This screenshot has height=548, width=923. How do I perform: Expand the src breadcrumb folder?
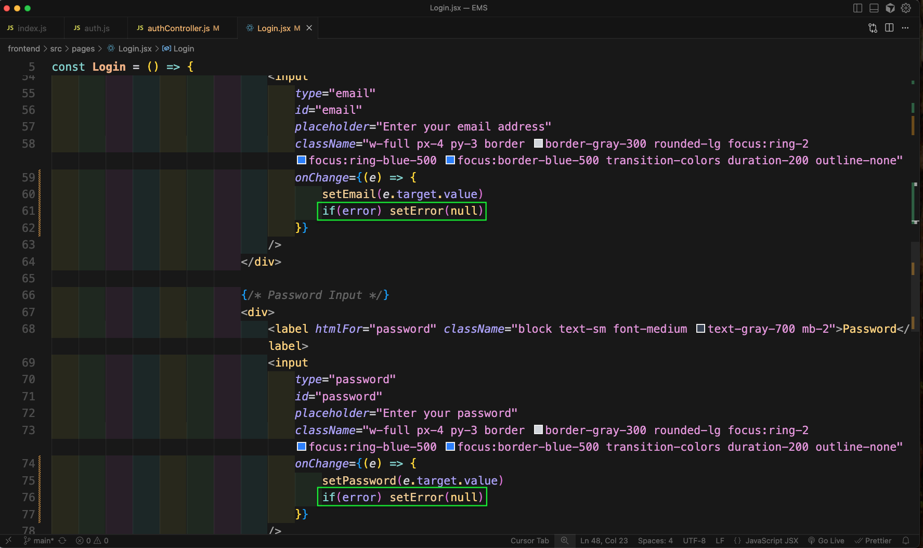[x=56, y=48]
